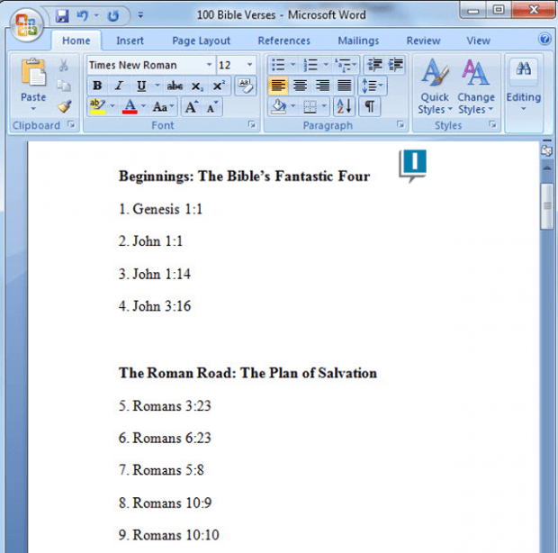Click the Format Painter brush icon
This screenshot has width=558, height=553.
tap(64, 106)
